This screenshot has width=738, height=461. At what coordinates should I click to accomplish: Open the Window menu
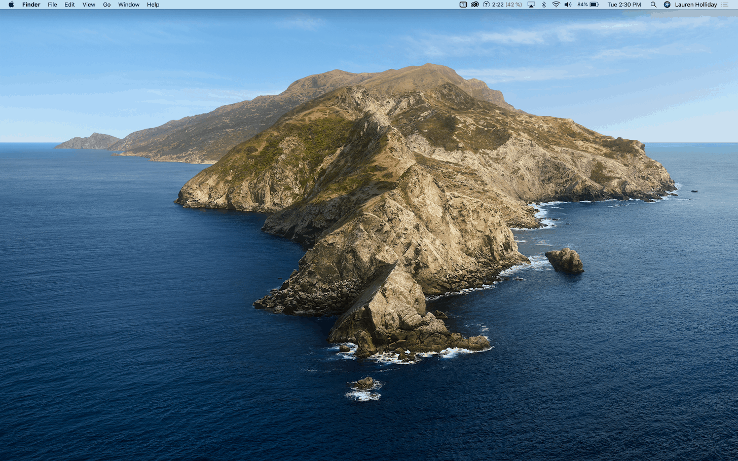(x=128, y=5)
